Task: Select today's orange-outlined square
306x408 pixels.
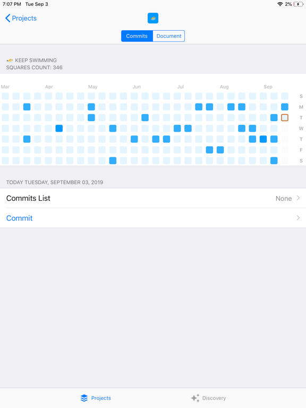Action: pos(285,117)
